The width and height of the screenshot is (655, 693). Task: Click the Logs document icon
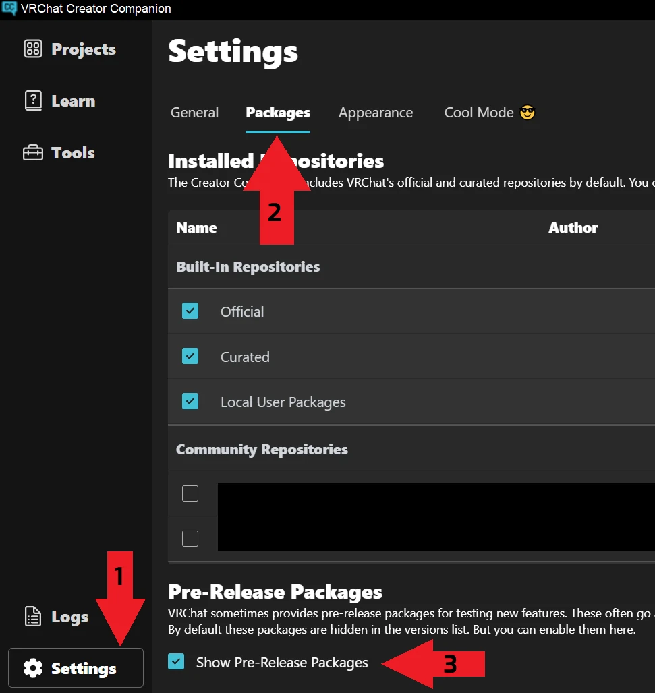(33, 617)
